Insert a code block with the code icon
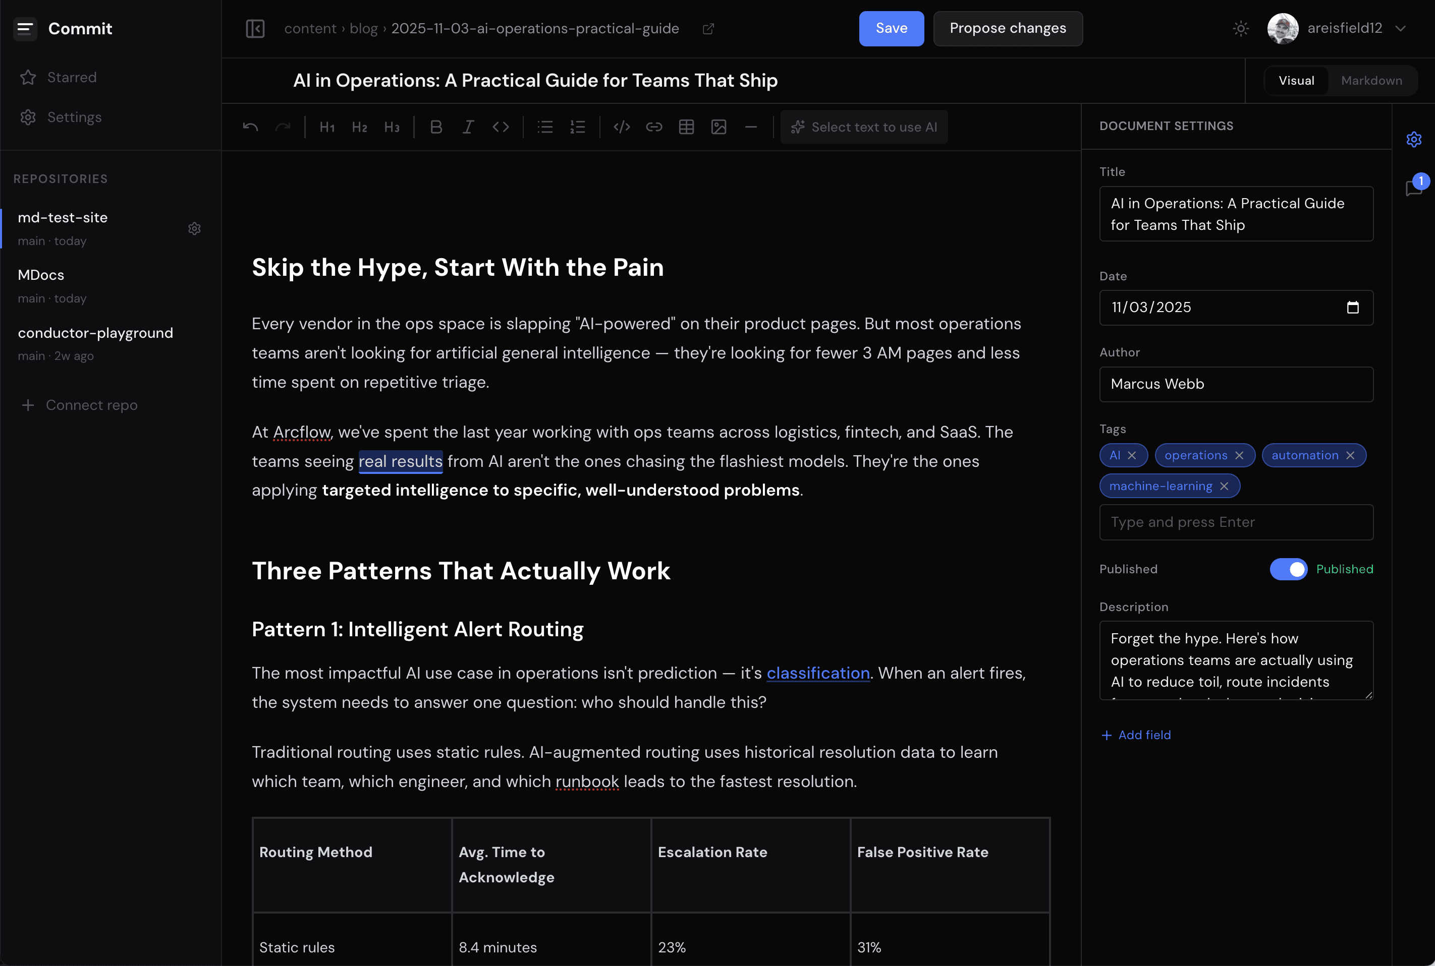Screen dimensions: 1435x966 (x=621, y=127)
